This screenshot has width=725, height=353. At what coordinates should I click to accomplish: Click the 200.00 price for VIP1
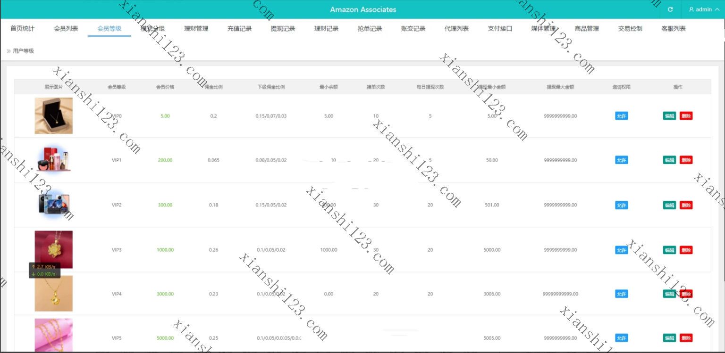tap(165, 160)
